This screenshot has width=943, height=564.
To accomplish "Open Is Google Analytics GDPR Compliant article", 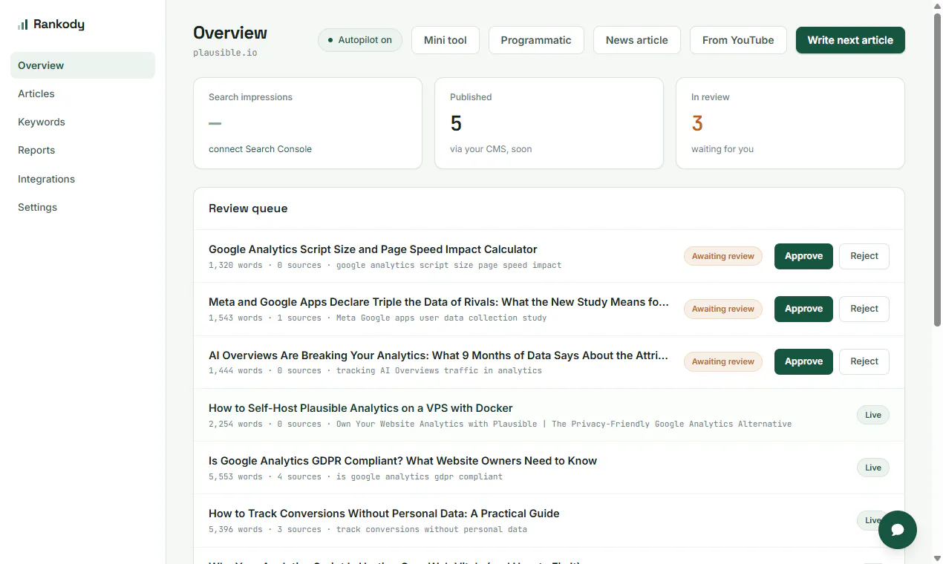I will click(x=402, y=461).
